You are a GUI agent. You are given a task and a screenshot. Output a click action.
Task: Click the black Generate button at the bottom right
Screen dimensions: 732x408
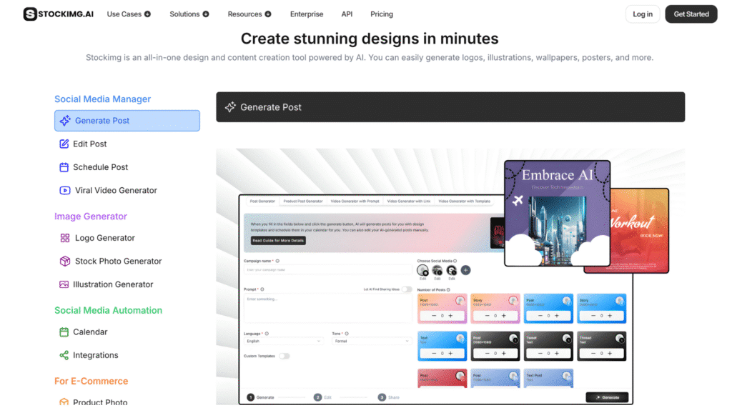(607, 397)
